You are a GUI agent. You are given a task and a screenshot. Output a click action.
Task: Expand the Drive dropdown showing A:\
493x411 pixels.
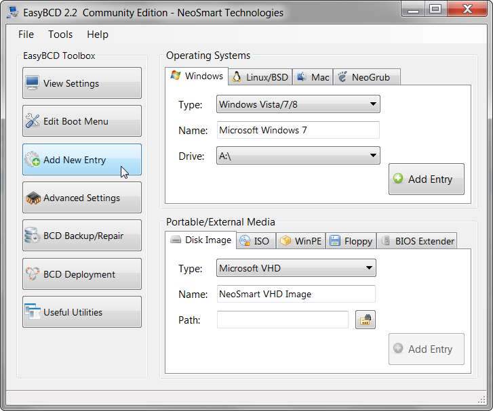(x=298, y=156)
